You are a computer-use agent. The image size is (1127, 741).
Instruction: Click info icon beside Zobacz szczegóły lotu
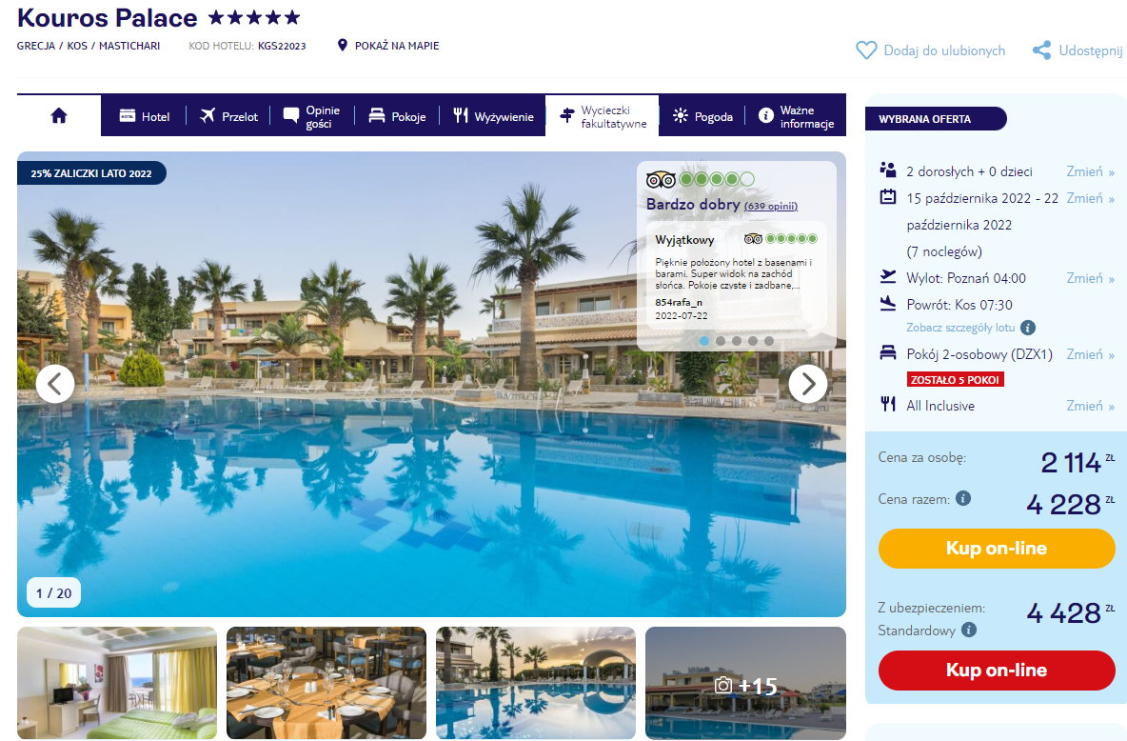(1029, 328)
